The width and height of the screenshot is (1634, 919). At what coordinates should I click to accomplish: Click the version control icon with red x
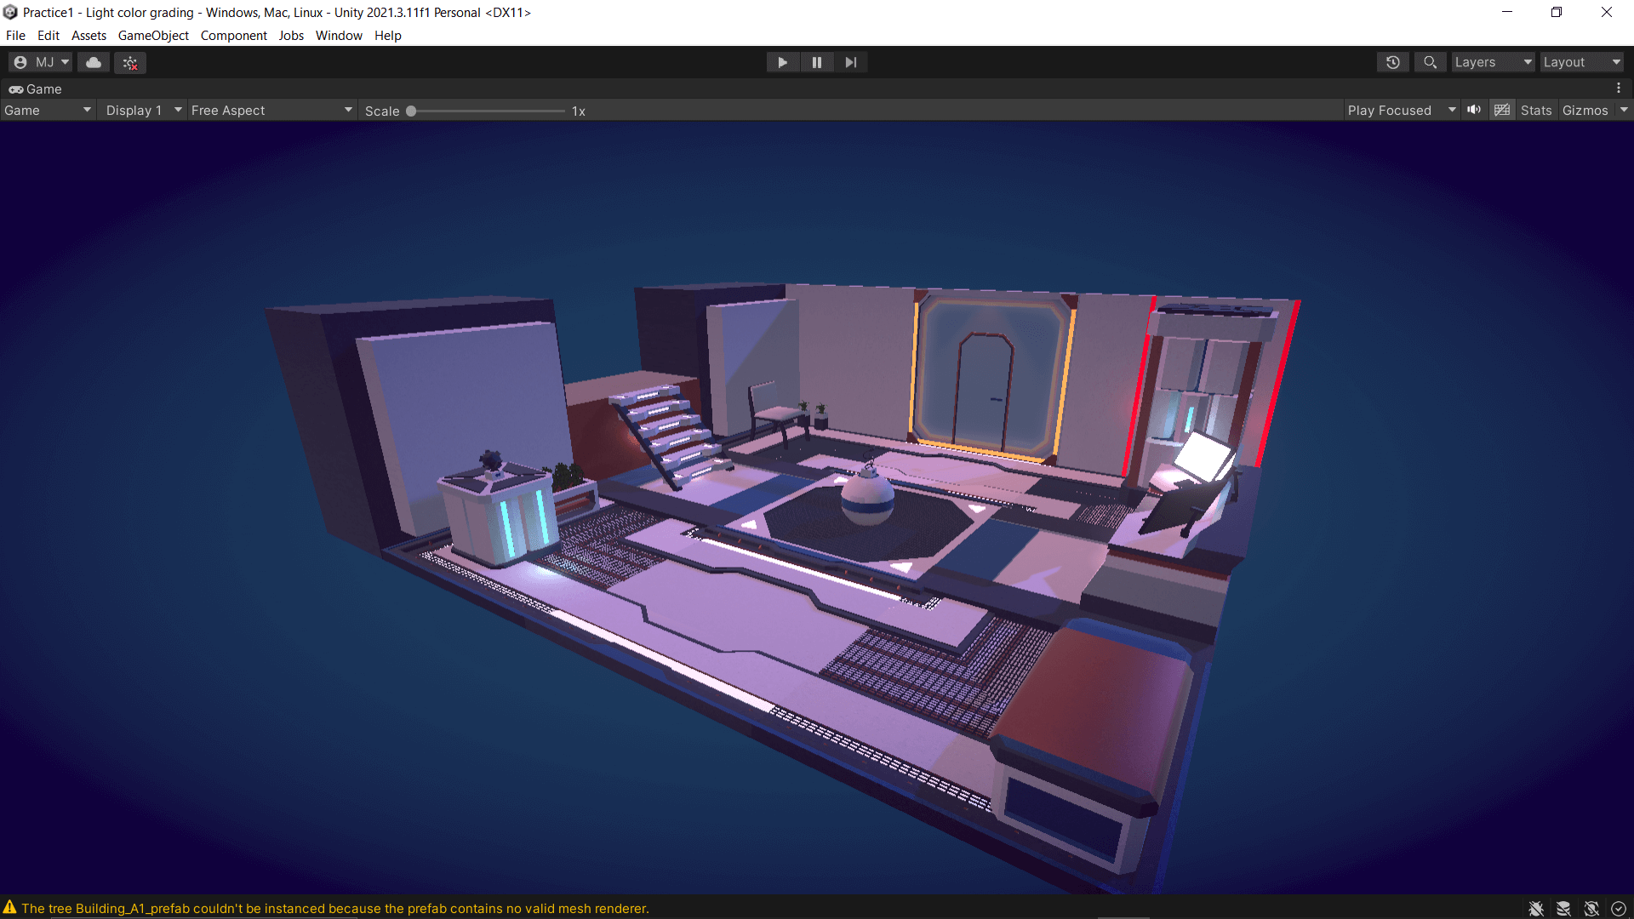coord(130,62)
